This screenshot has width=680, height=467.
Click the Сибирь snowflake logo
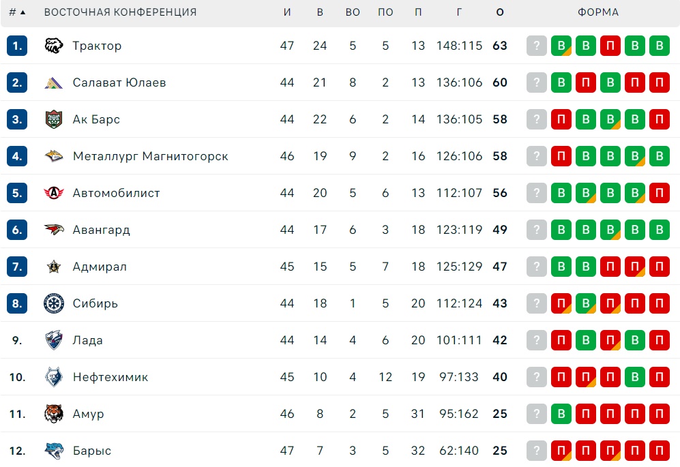[54, 303]
